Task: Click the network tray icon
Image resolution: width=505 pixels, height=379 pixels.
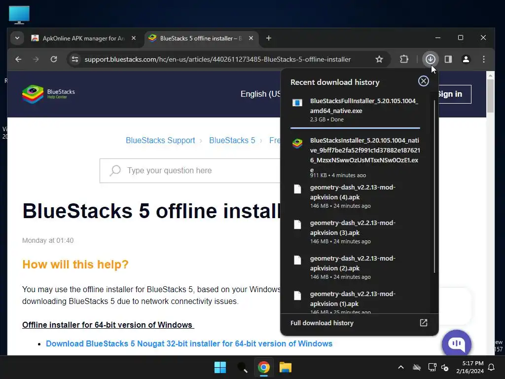Action: 432,367
